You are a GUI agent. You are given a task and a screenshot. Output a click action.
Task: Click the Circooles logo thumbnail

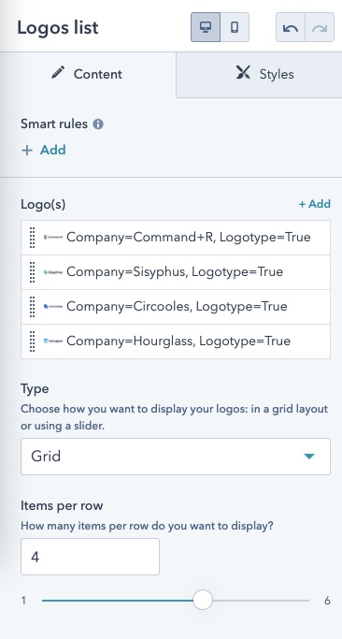click(53, 307)
